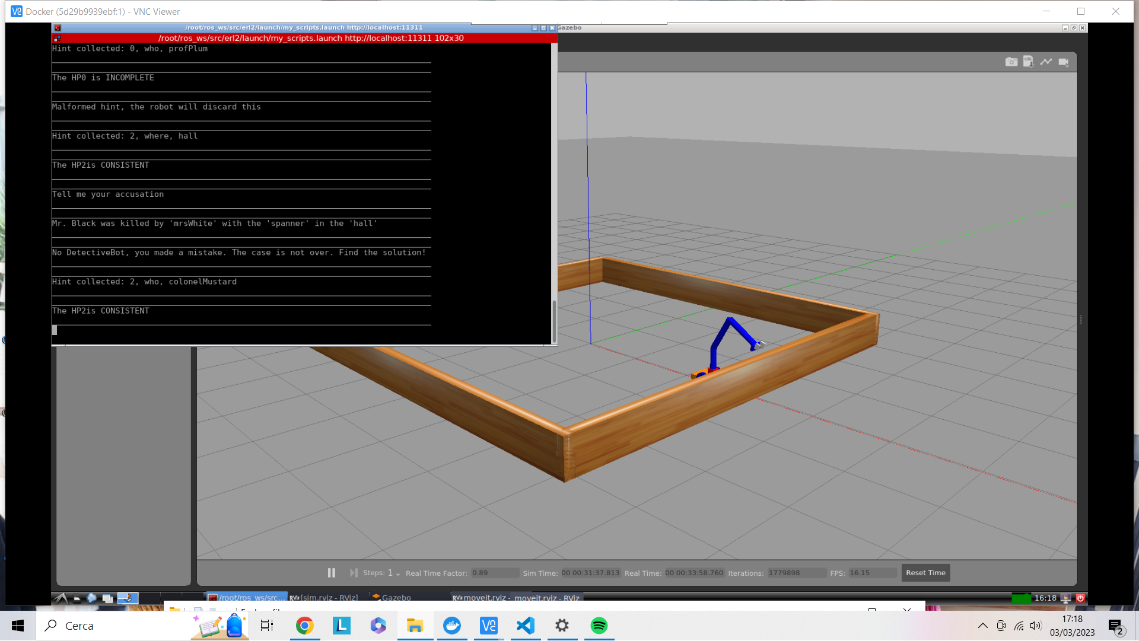This screenshot has width=1139, height=641.
Task: Expand the Steps count dropdown
Action: tap(398, 574)
